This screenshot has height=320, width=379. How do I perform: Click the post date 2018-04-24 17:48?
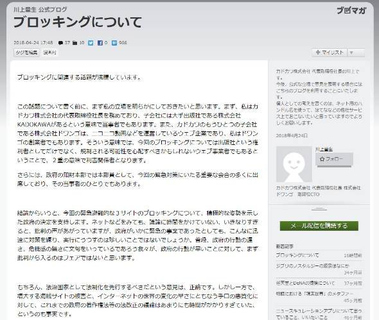(x=33, y=43)
